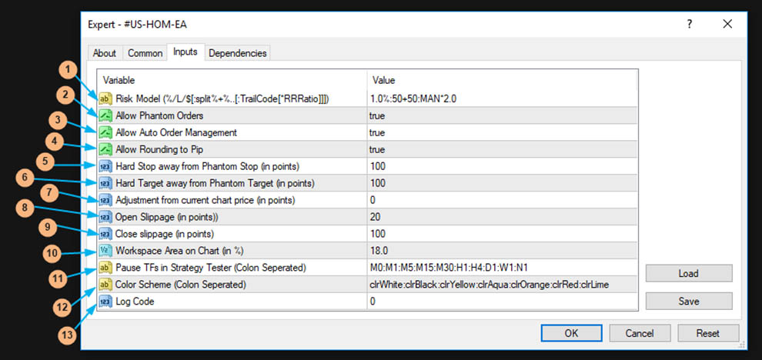
Task: Switch to the About tab
Action: coord(105,53)
